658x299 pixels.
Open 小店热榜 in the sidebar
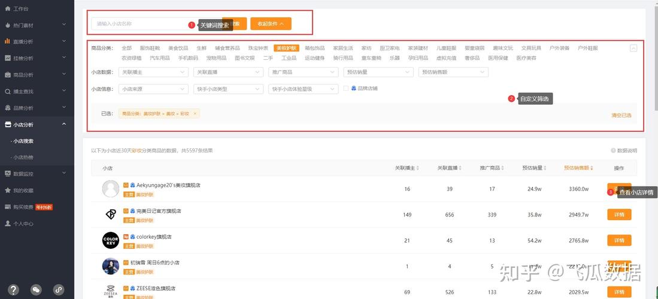(23, 157)
